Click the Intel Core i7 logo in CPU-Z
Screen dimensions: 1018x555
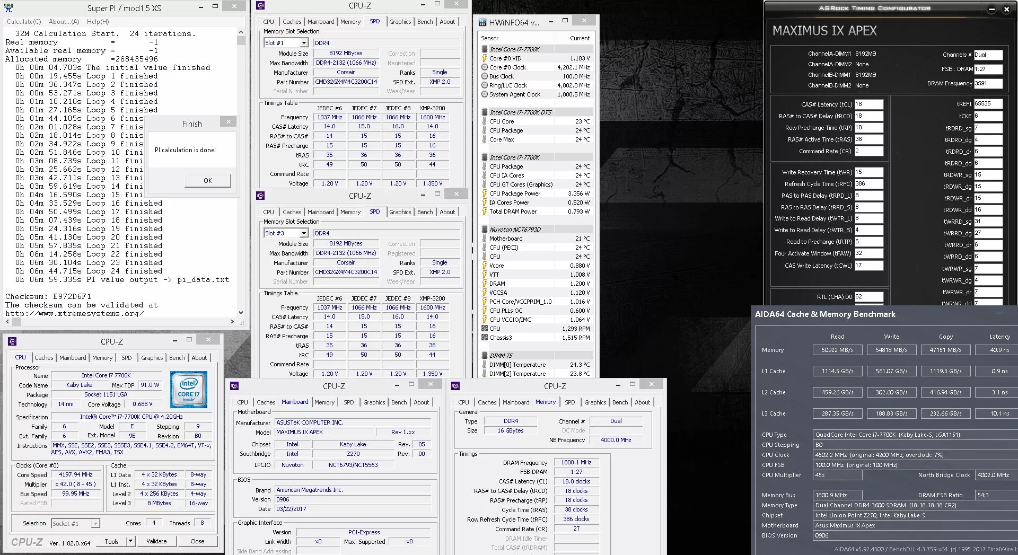(x=189, y=389)
